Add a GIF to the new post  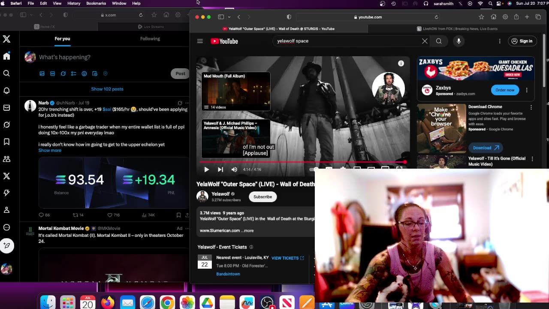pyautogui.click(x=52, y=73)
